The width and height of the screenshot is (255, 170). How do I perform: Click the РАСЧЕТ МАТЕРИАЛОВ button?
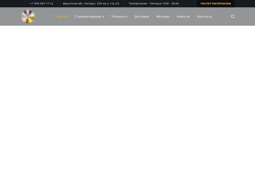click(215, 3)
